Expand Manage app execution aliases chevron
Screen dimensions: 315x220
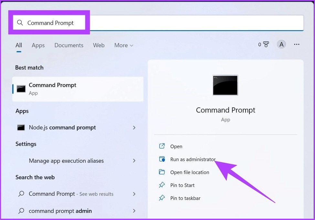[x=134, y=161]
